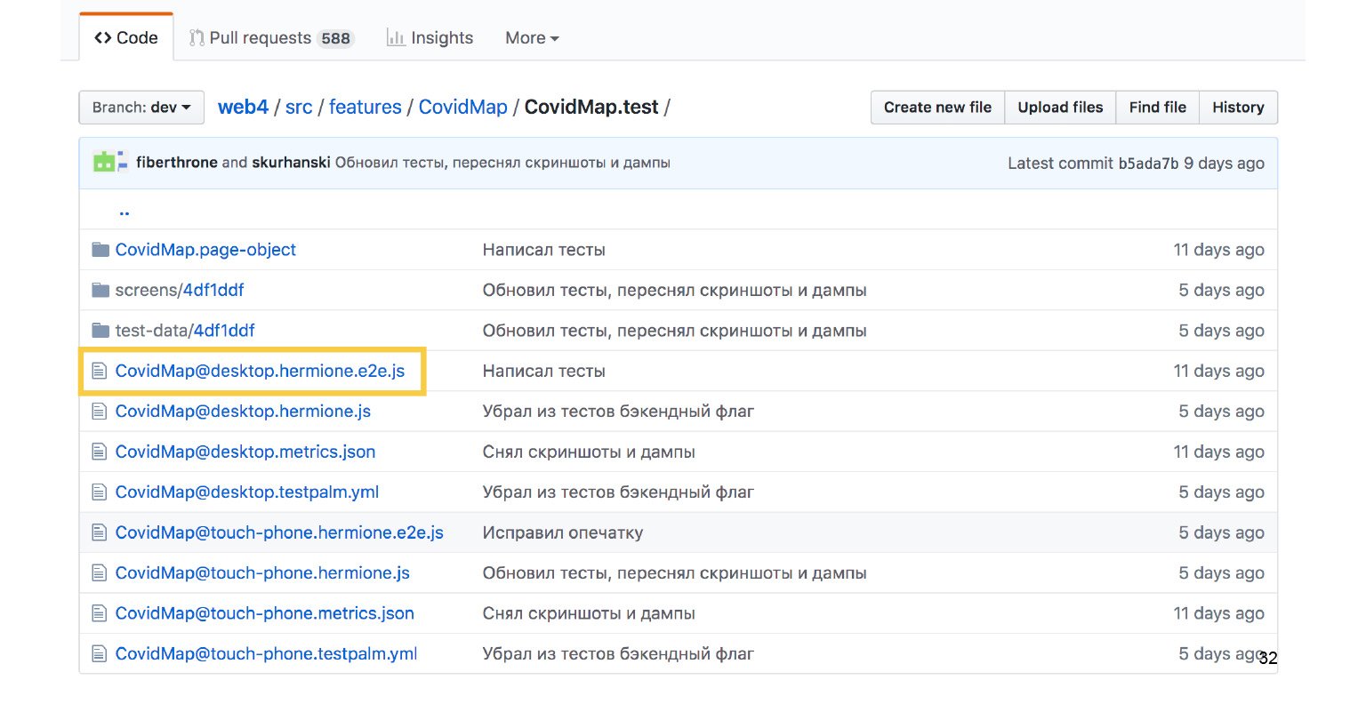1366x704 pixels.
Task: Switch to the Pull requests tab
Action: click(x=260, y=37)
